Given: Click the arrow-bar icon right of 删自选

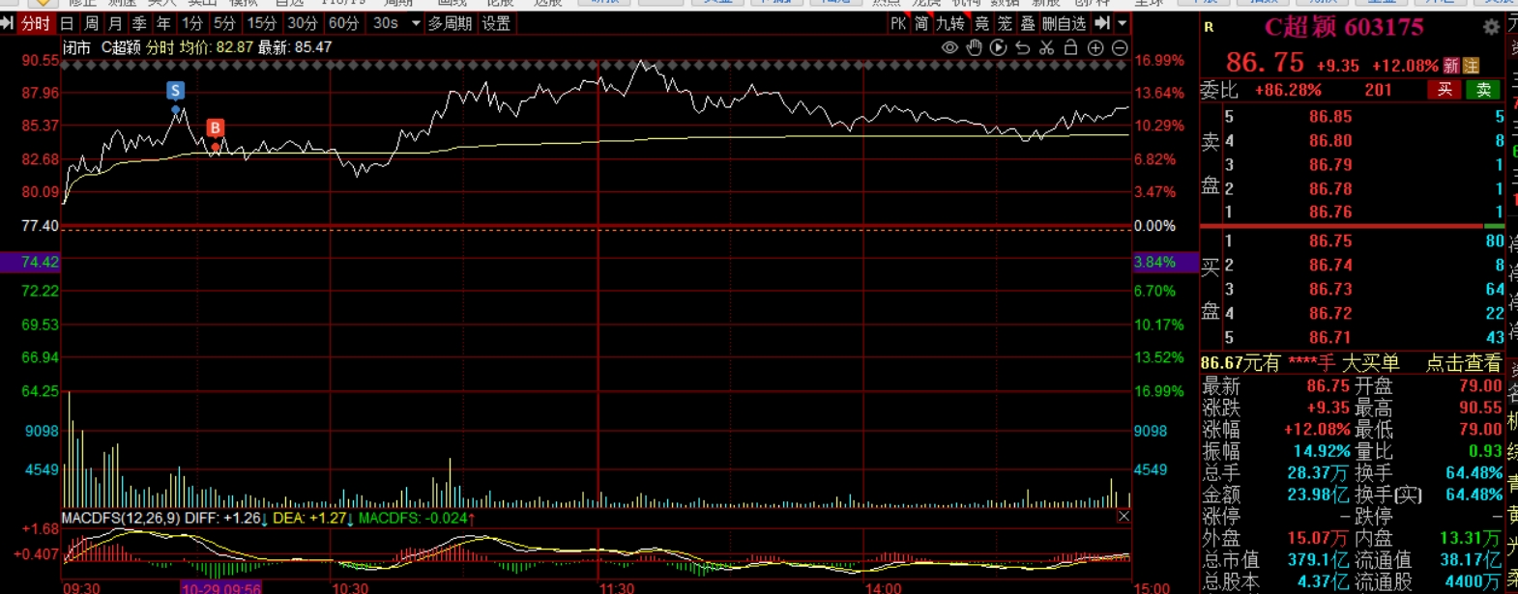Looking at the screenshot, I should tap(1102, 23).
